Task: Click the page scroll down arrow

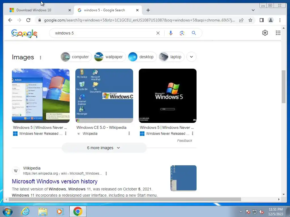Action: click(284, 194)
